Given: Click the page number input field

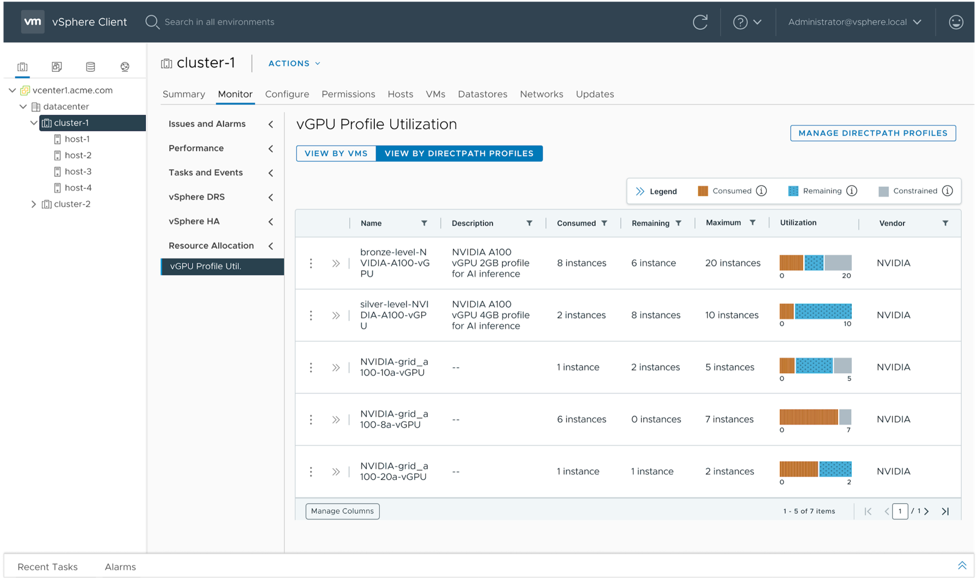Looking at the screenshot, I should coord(900,511).
